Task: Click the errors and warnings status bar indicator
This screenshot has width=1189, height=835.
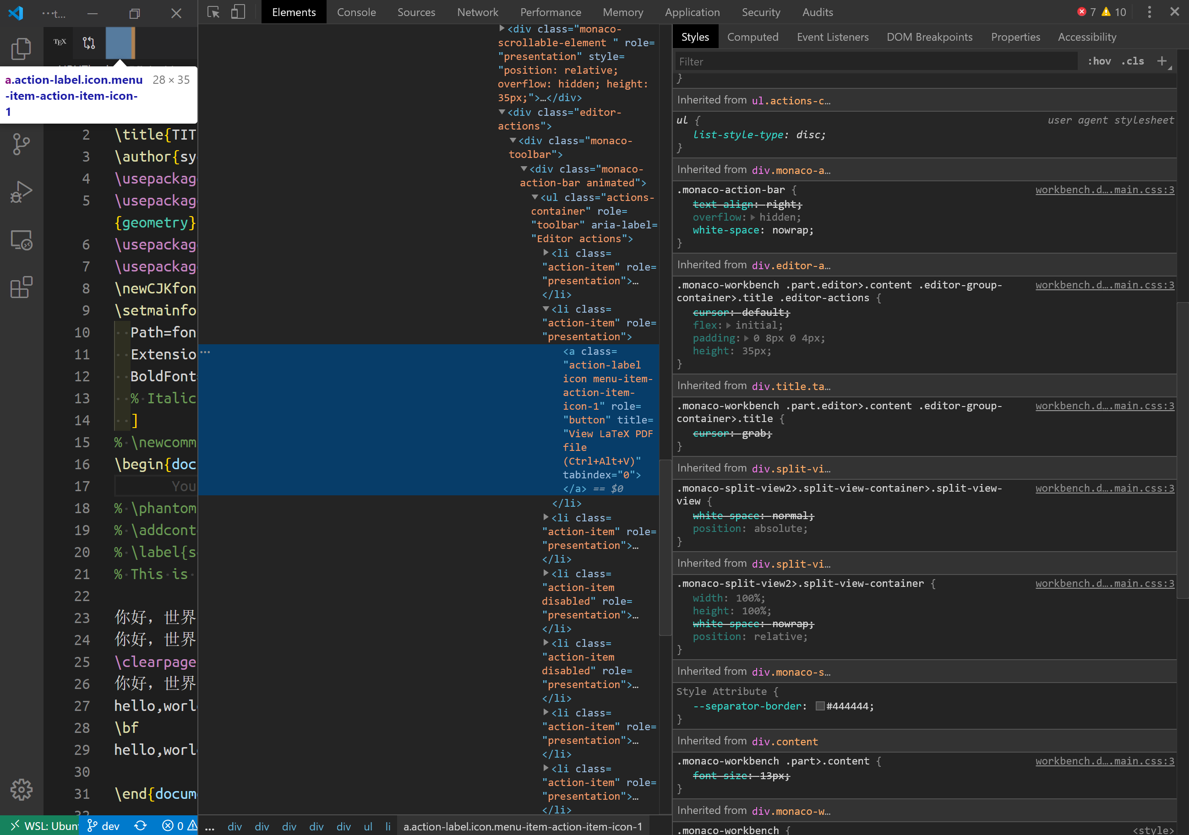Action: (x=179, y=826)
